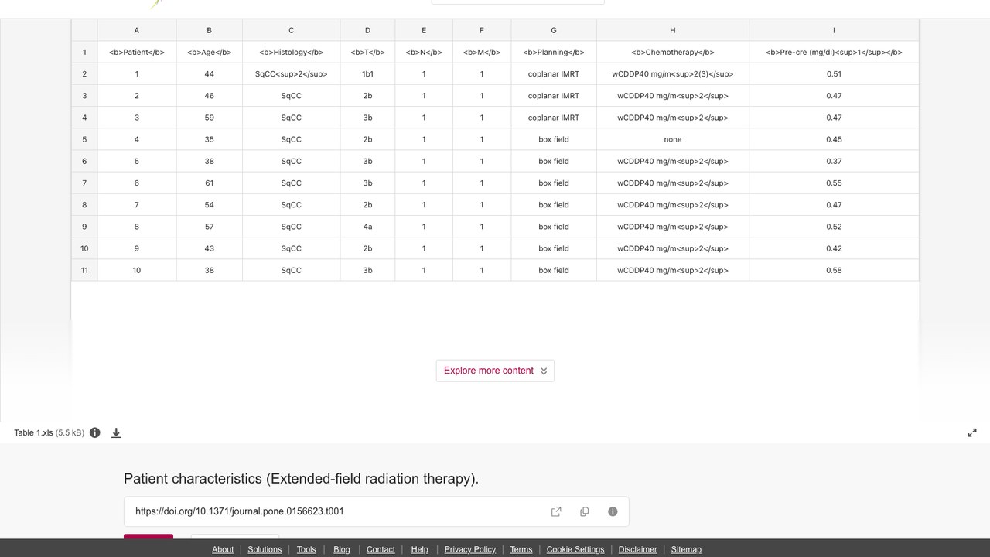Expand Explore more content

click(495, 371)
